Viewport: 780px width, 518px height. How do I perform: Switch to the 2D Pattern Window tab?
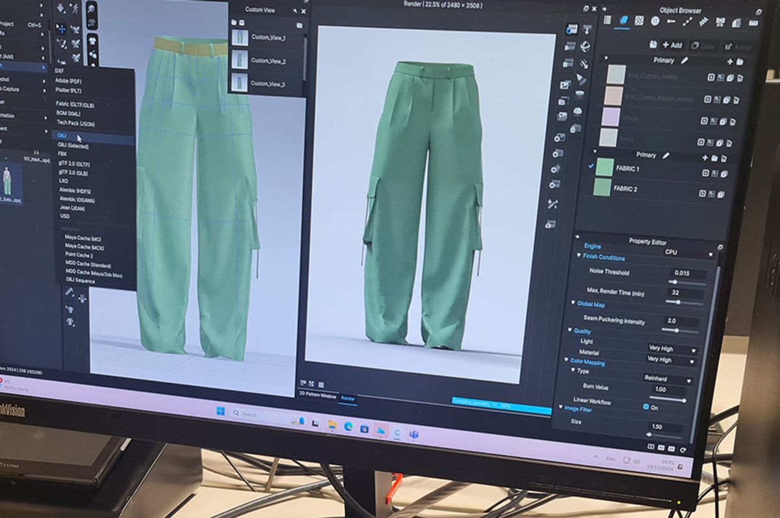pyautogui.click(x=318, y=396)
